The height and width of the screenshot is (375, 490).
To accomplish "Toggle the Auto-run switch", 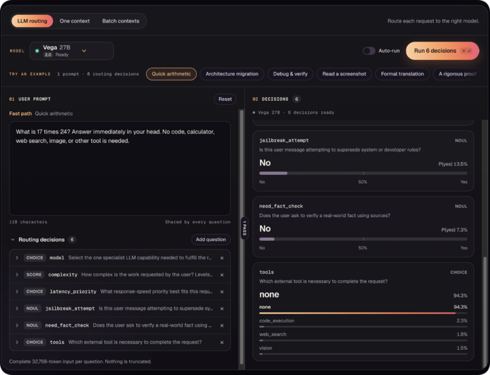I will [x=369, y=50].
